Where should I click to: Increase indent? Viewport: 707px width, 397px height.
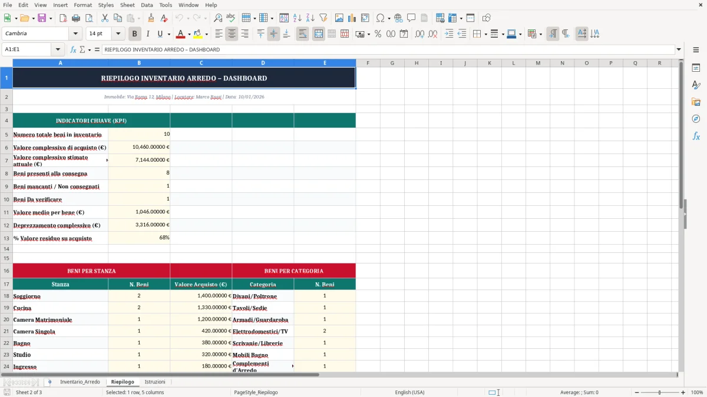pos(449,34)
